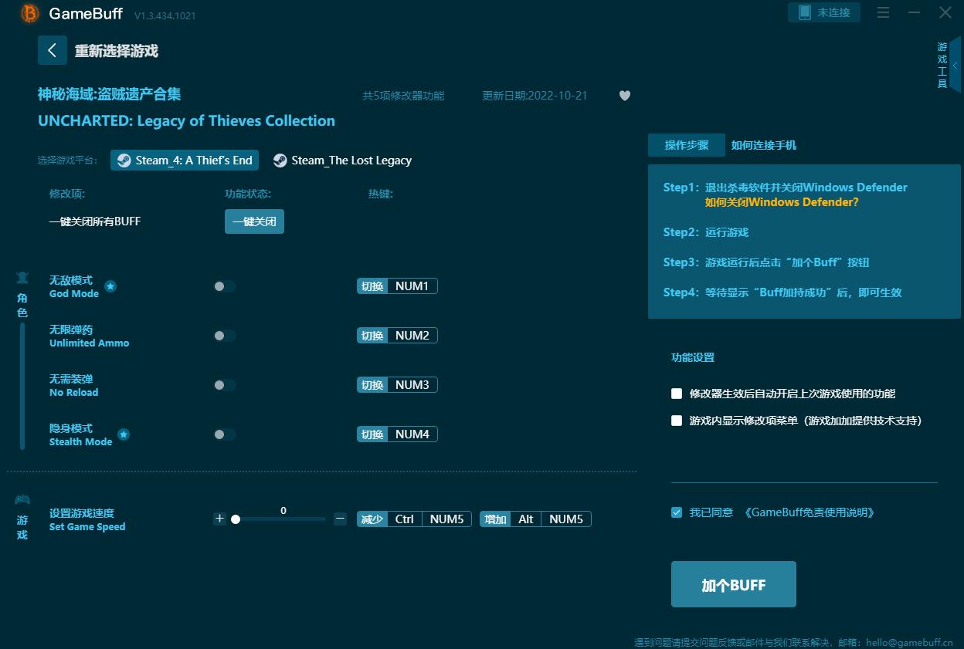Click the game speed slider handle
Screen dimensions: 964x649
pyautogui.click(x=236, y=519)
